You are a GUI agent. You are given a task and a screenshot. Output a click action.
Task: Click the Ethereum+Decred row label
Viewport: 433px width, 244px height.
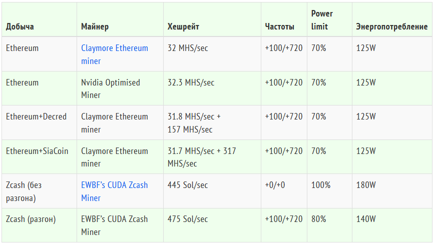pyautogui.click(x=36, y=116)
